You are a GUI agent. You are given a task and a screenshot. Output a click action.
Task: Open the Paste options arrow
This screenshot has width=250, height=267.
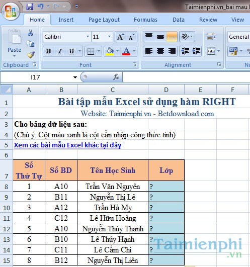(14, 56)
